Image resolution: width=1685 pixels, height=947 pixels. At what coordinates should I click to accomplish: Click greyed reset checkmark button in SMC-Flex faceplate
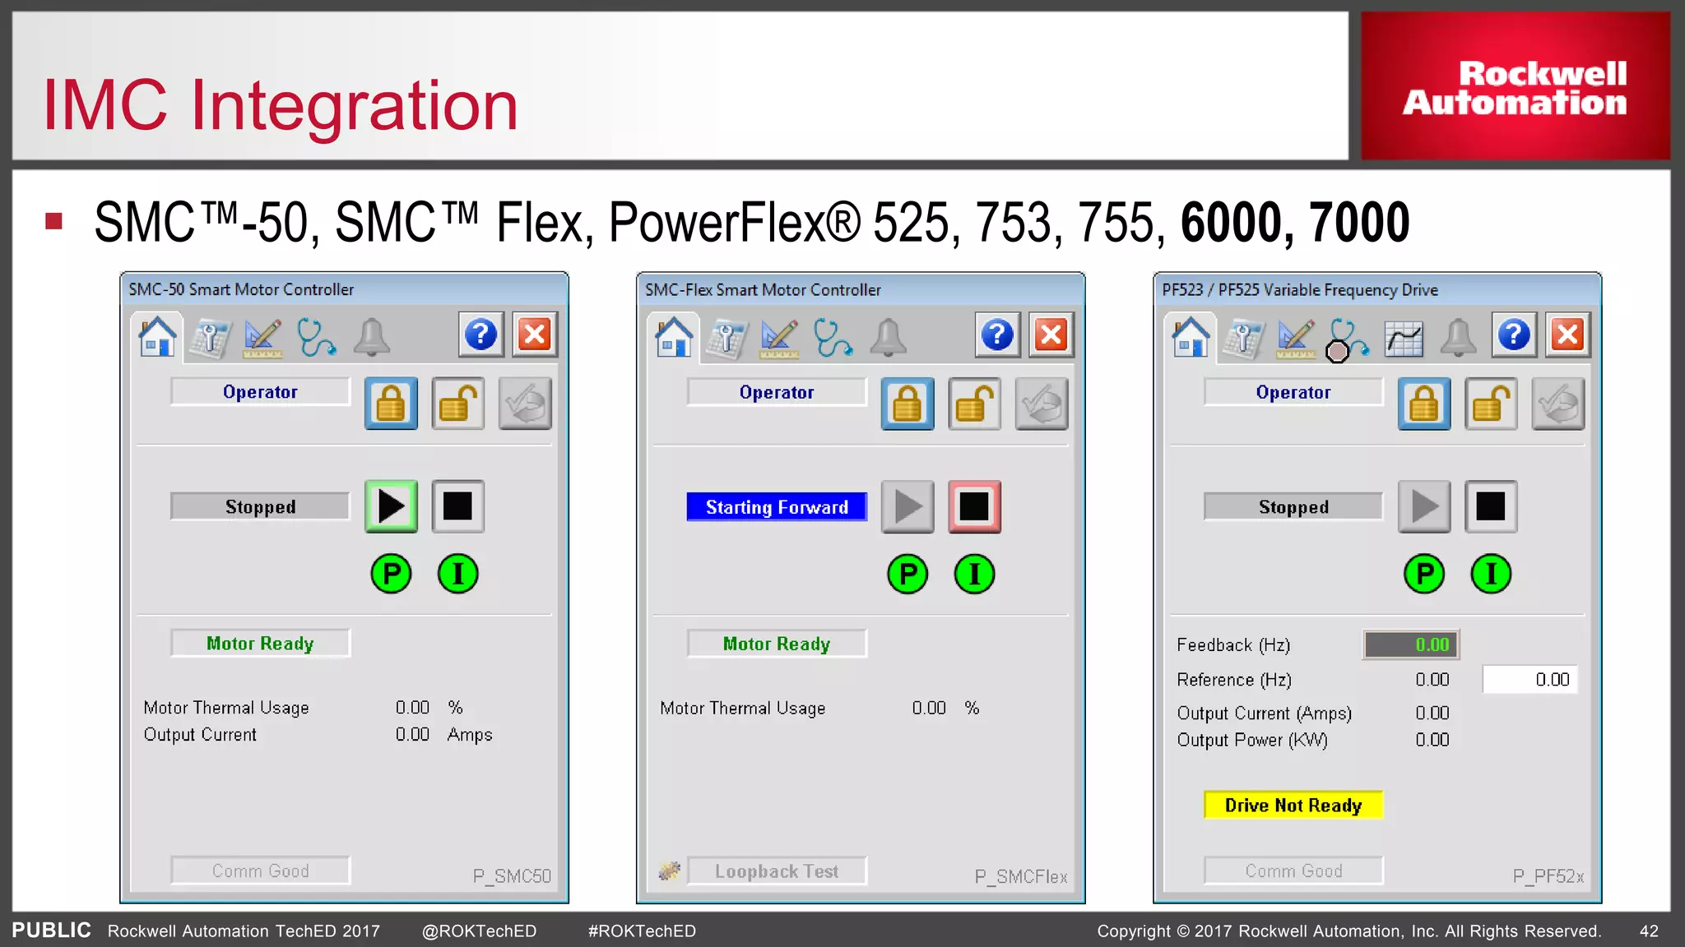(x=1042, y=404)
